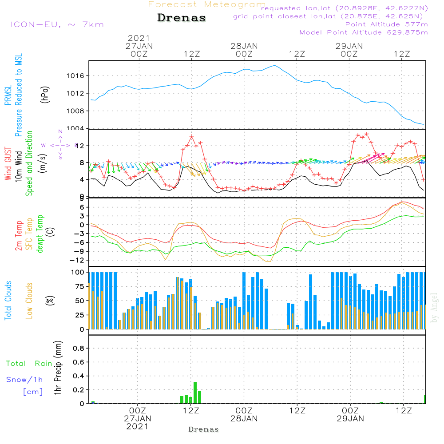Click the 0.8 precipitation axis value
The image size is (444, 444).
coord(79,348)
